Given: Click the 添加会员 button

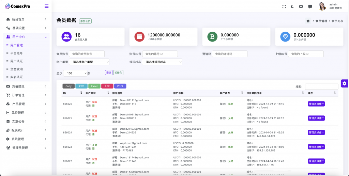Looking at the screenshot, I should 85,21.
